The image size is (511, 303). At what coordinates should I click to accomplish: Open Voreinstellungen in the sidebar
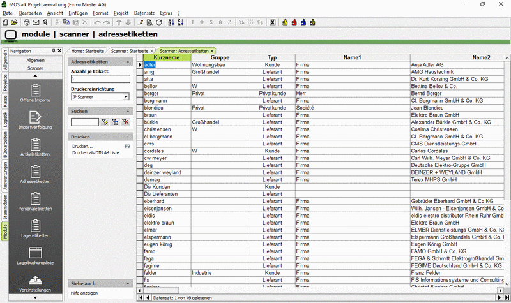(x=35, y=283)
